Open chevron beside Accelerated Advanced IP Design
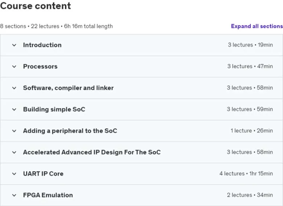The image size is (283, 206). coord(14,152)
